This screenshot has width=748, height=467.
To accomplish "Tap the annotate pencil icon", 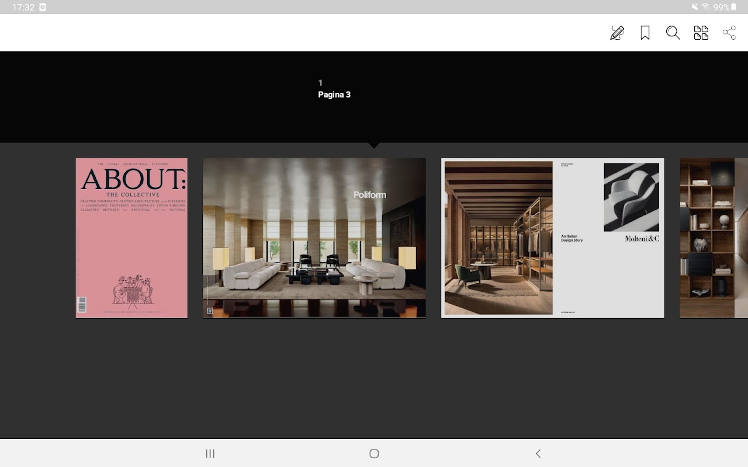I will (617, 33).
